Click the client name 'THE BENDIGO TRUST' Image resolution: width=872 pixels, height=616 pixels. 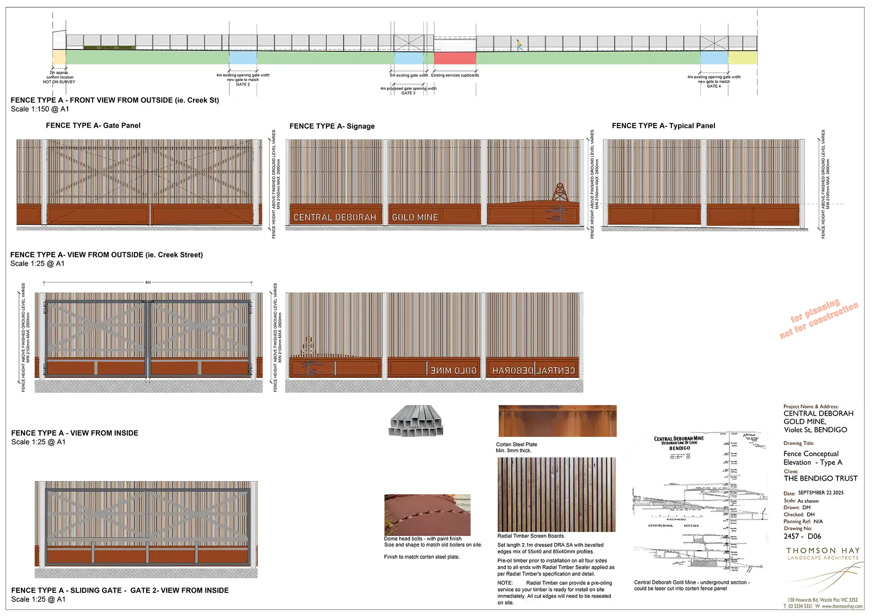click(x=821, y=478)
